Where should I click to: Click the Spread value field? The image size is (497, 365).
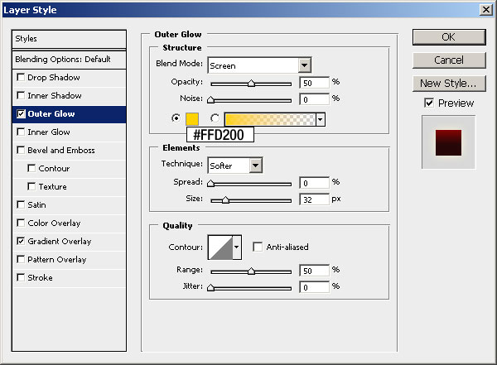point(314,183)
